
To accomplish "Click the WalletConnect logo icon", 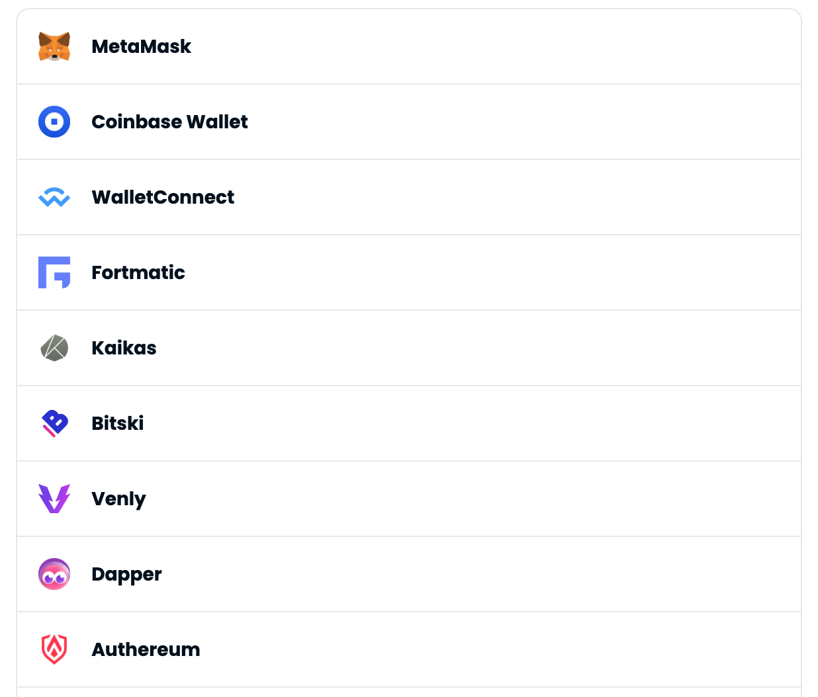I will tap(54, 197).
